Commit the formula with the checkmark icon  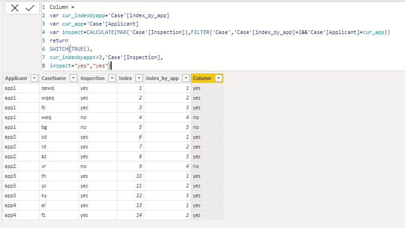click(30, 8)
